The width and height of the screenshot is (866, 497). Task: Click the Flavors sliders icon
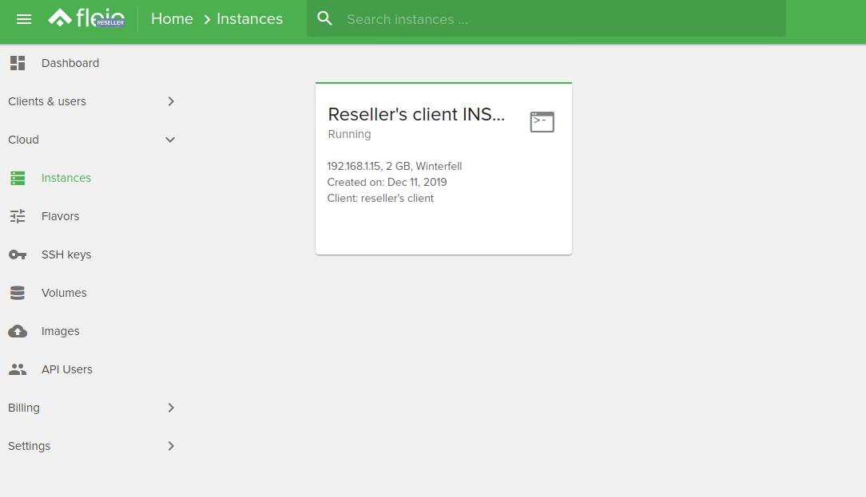coord(18,216)
